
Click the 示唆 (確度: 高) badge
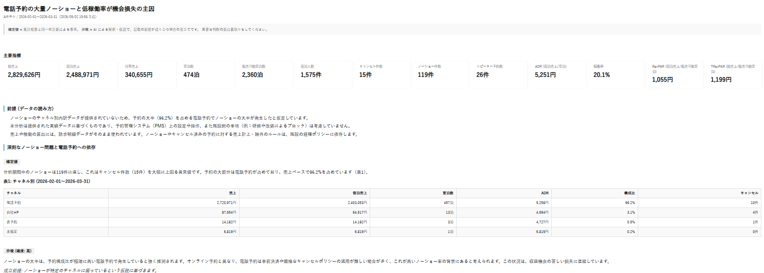point(19,251)
